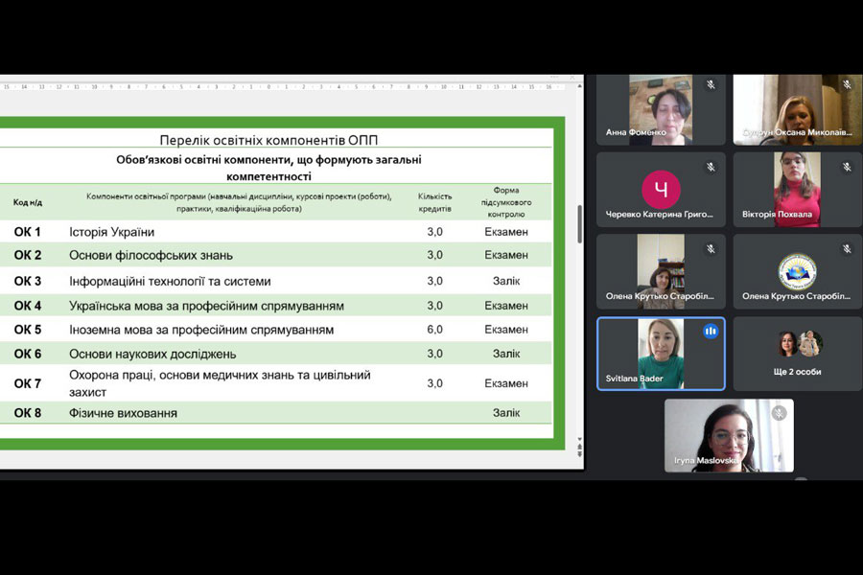
Task: Click '3,0' credits in the ОК 4 row
Action: click(x=434, y=306)
